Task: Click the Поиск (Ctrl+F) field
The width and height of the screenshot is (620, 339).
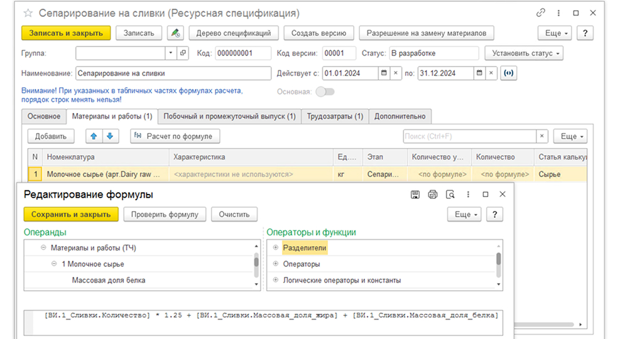Action: pos(469,136)
